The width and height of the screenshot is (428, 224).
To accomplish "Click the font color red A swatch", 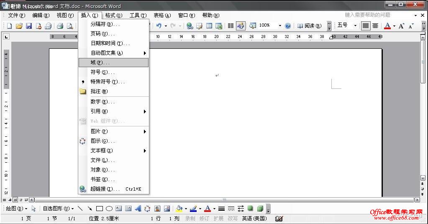I will click(387, 26).
